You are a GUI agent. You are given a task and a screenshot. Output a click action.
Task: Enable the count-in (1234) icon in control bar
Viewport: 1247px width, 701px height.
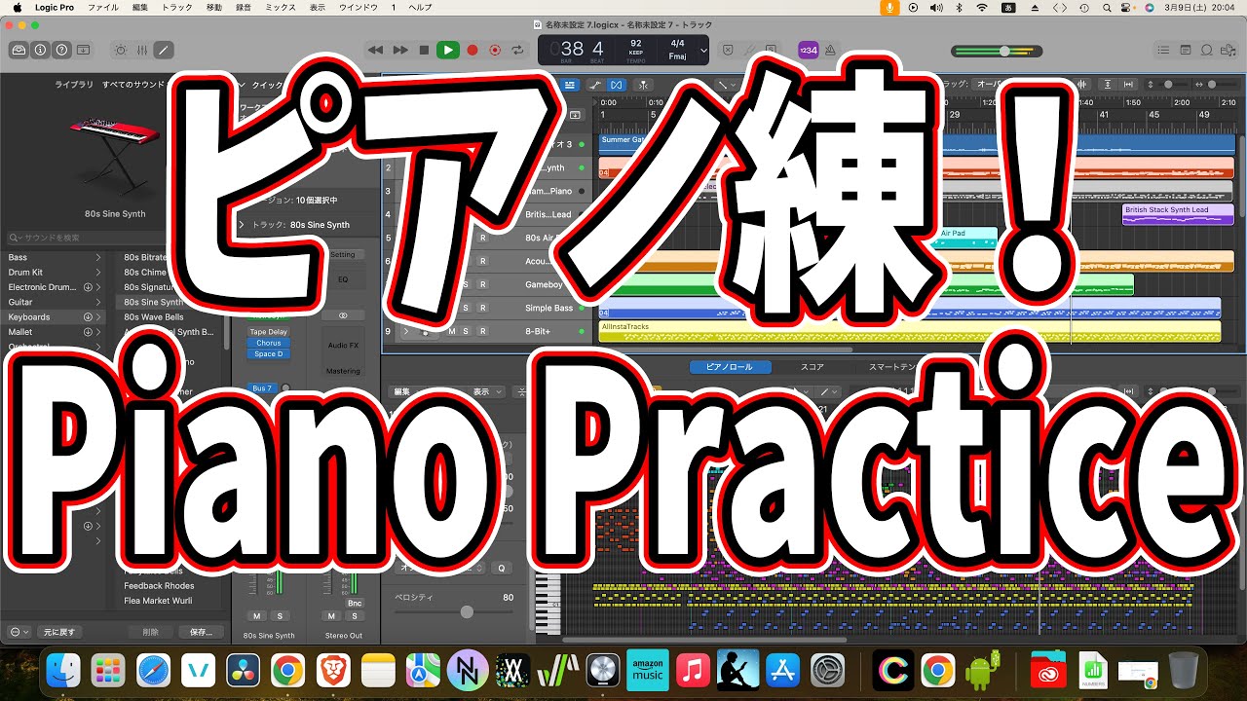[x=808, y=50]
